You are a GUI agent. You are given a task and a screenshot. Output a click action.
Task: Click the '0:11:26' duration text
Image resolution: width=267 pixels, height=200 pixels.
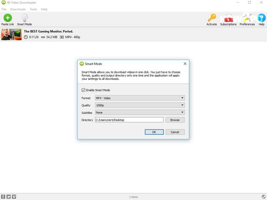click(34, 37)
